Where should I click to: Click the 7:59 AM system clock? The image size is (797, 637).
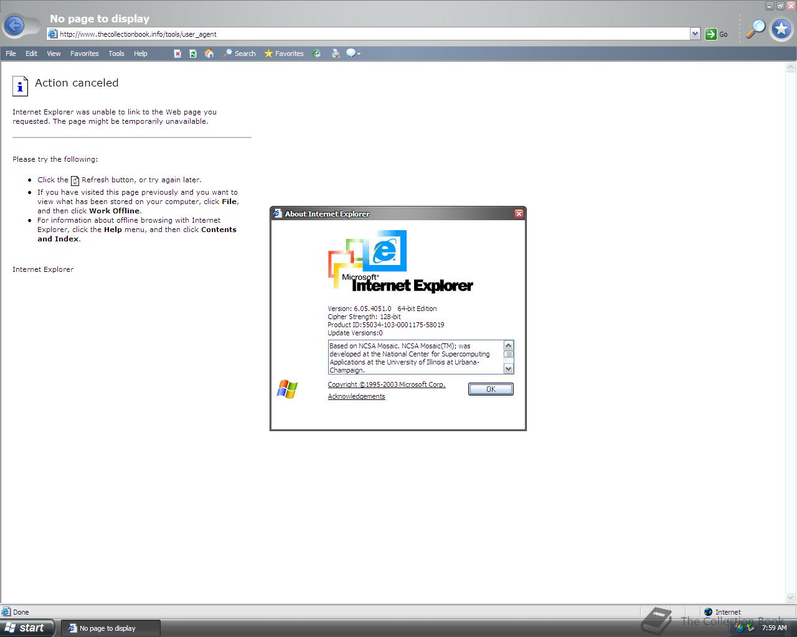click(x=774, y=628)
